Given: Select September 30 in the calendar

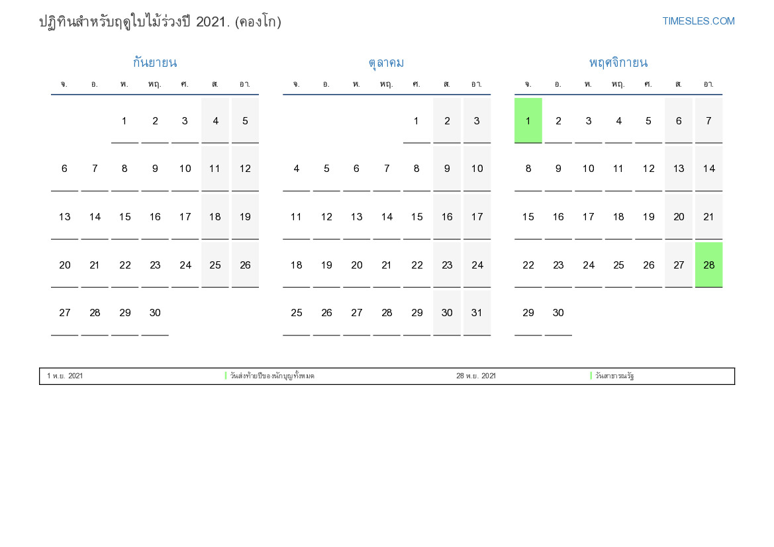Looking at the screenshot, I should click(155, 313).
